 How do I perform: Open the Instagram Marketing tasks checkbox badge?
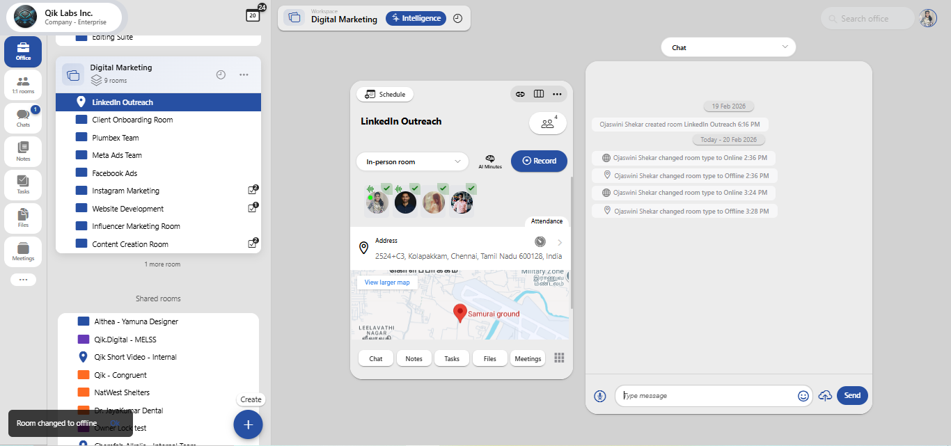(253, 190)
